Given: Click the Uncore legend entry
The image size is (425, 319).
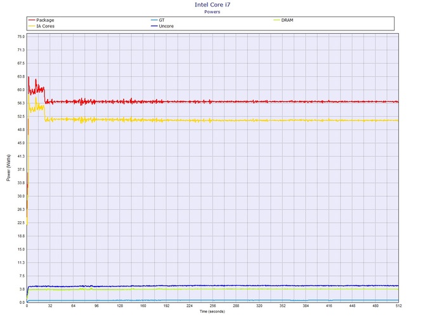Looking at the screenshot, I should pyautogui.click(x=162, y=26).
